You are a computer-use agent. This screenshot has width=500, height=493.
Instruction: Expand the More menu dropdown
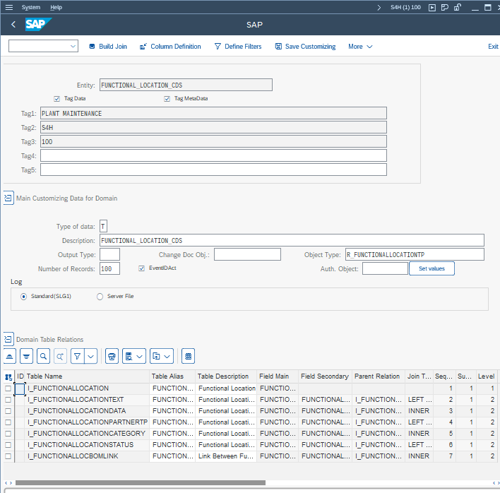(x=360, y=47)
